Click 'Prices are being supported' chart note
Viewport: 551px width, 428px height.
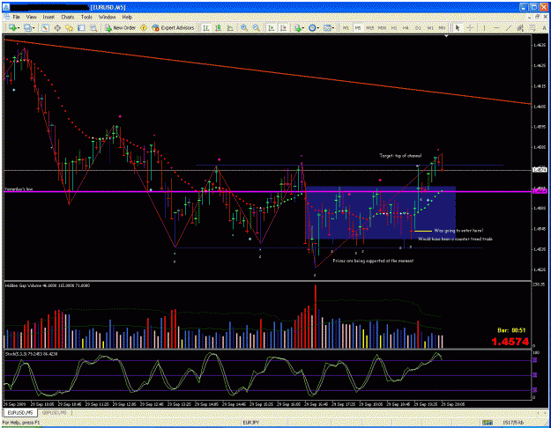click(x=373, y=261)
